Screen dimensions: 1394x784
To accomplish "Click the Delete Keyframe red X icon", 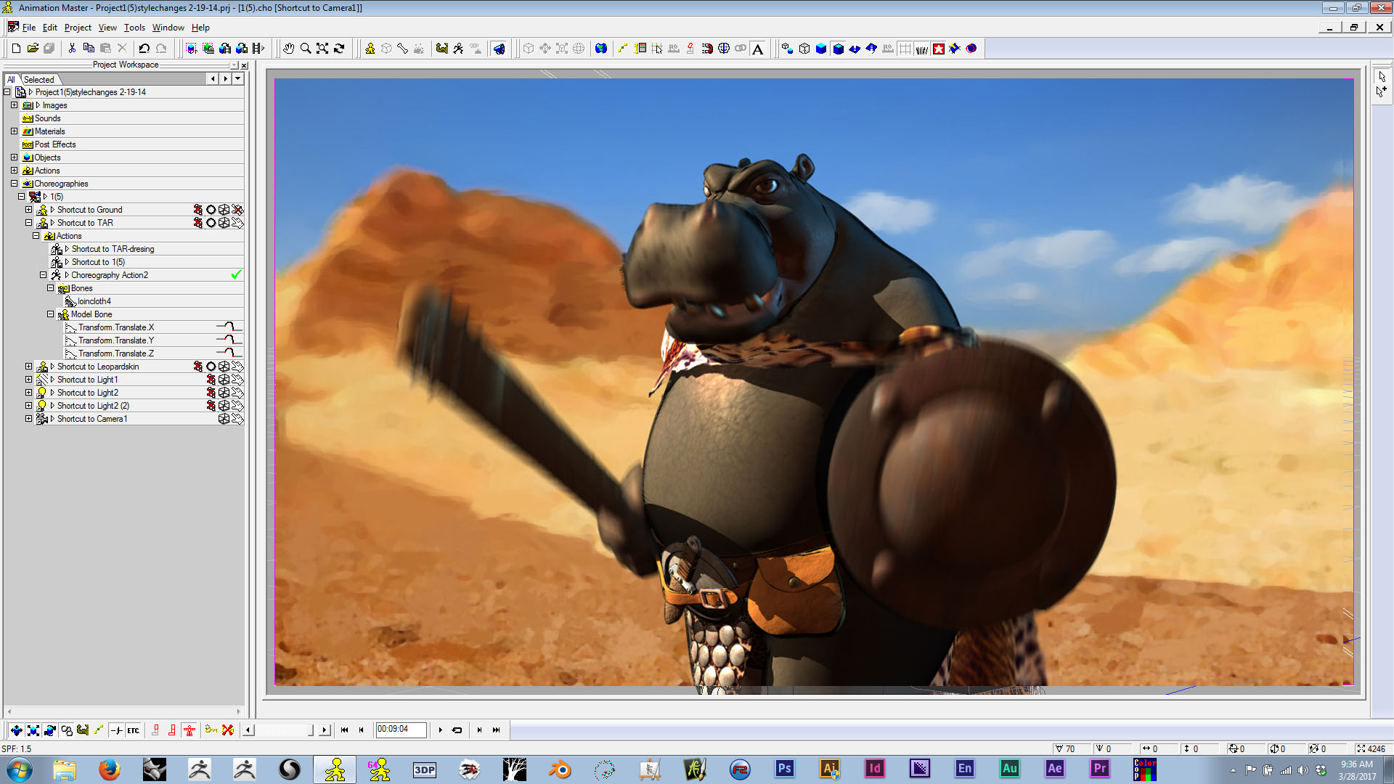I will [x=228, y=730].
